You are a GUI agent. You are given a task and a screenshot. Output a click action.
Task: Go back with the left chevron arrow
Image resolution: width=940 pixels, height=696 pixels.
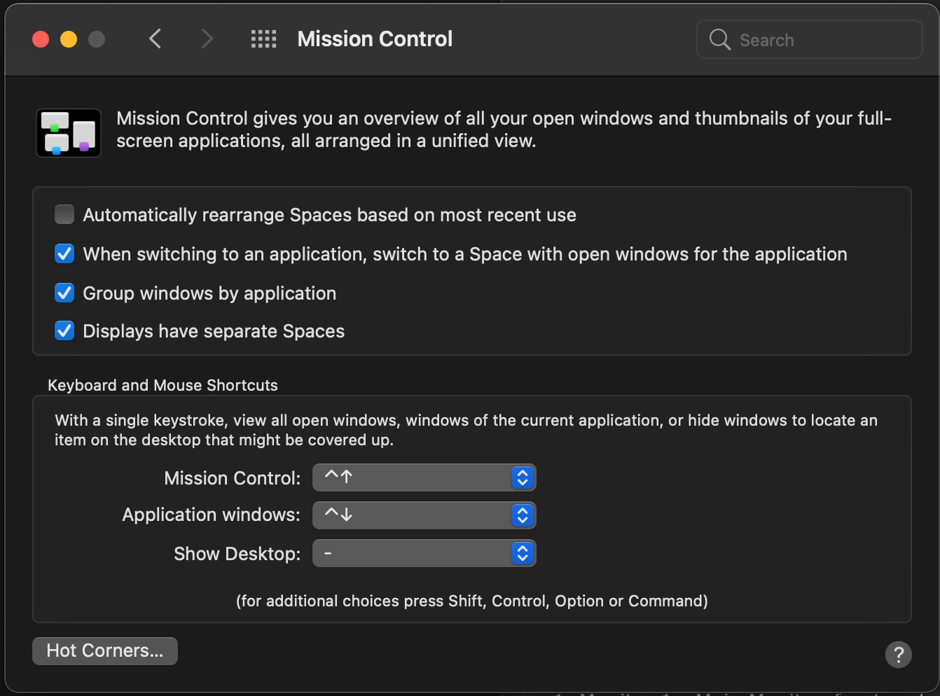[155, 39]
